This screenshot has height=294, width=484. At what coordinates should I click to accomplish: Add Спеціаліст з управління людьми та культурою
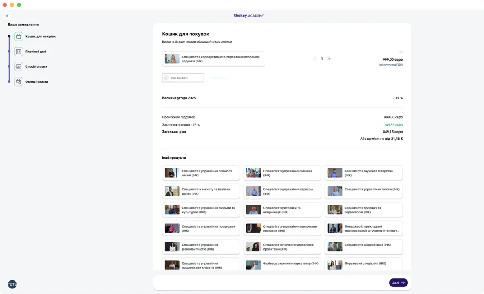tap(201, 210)
